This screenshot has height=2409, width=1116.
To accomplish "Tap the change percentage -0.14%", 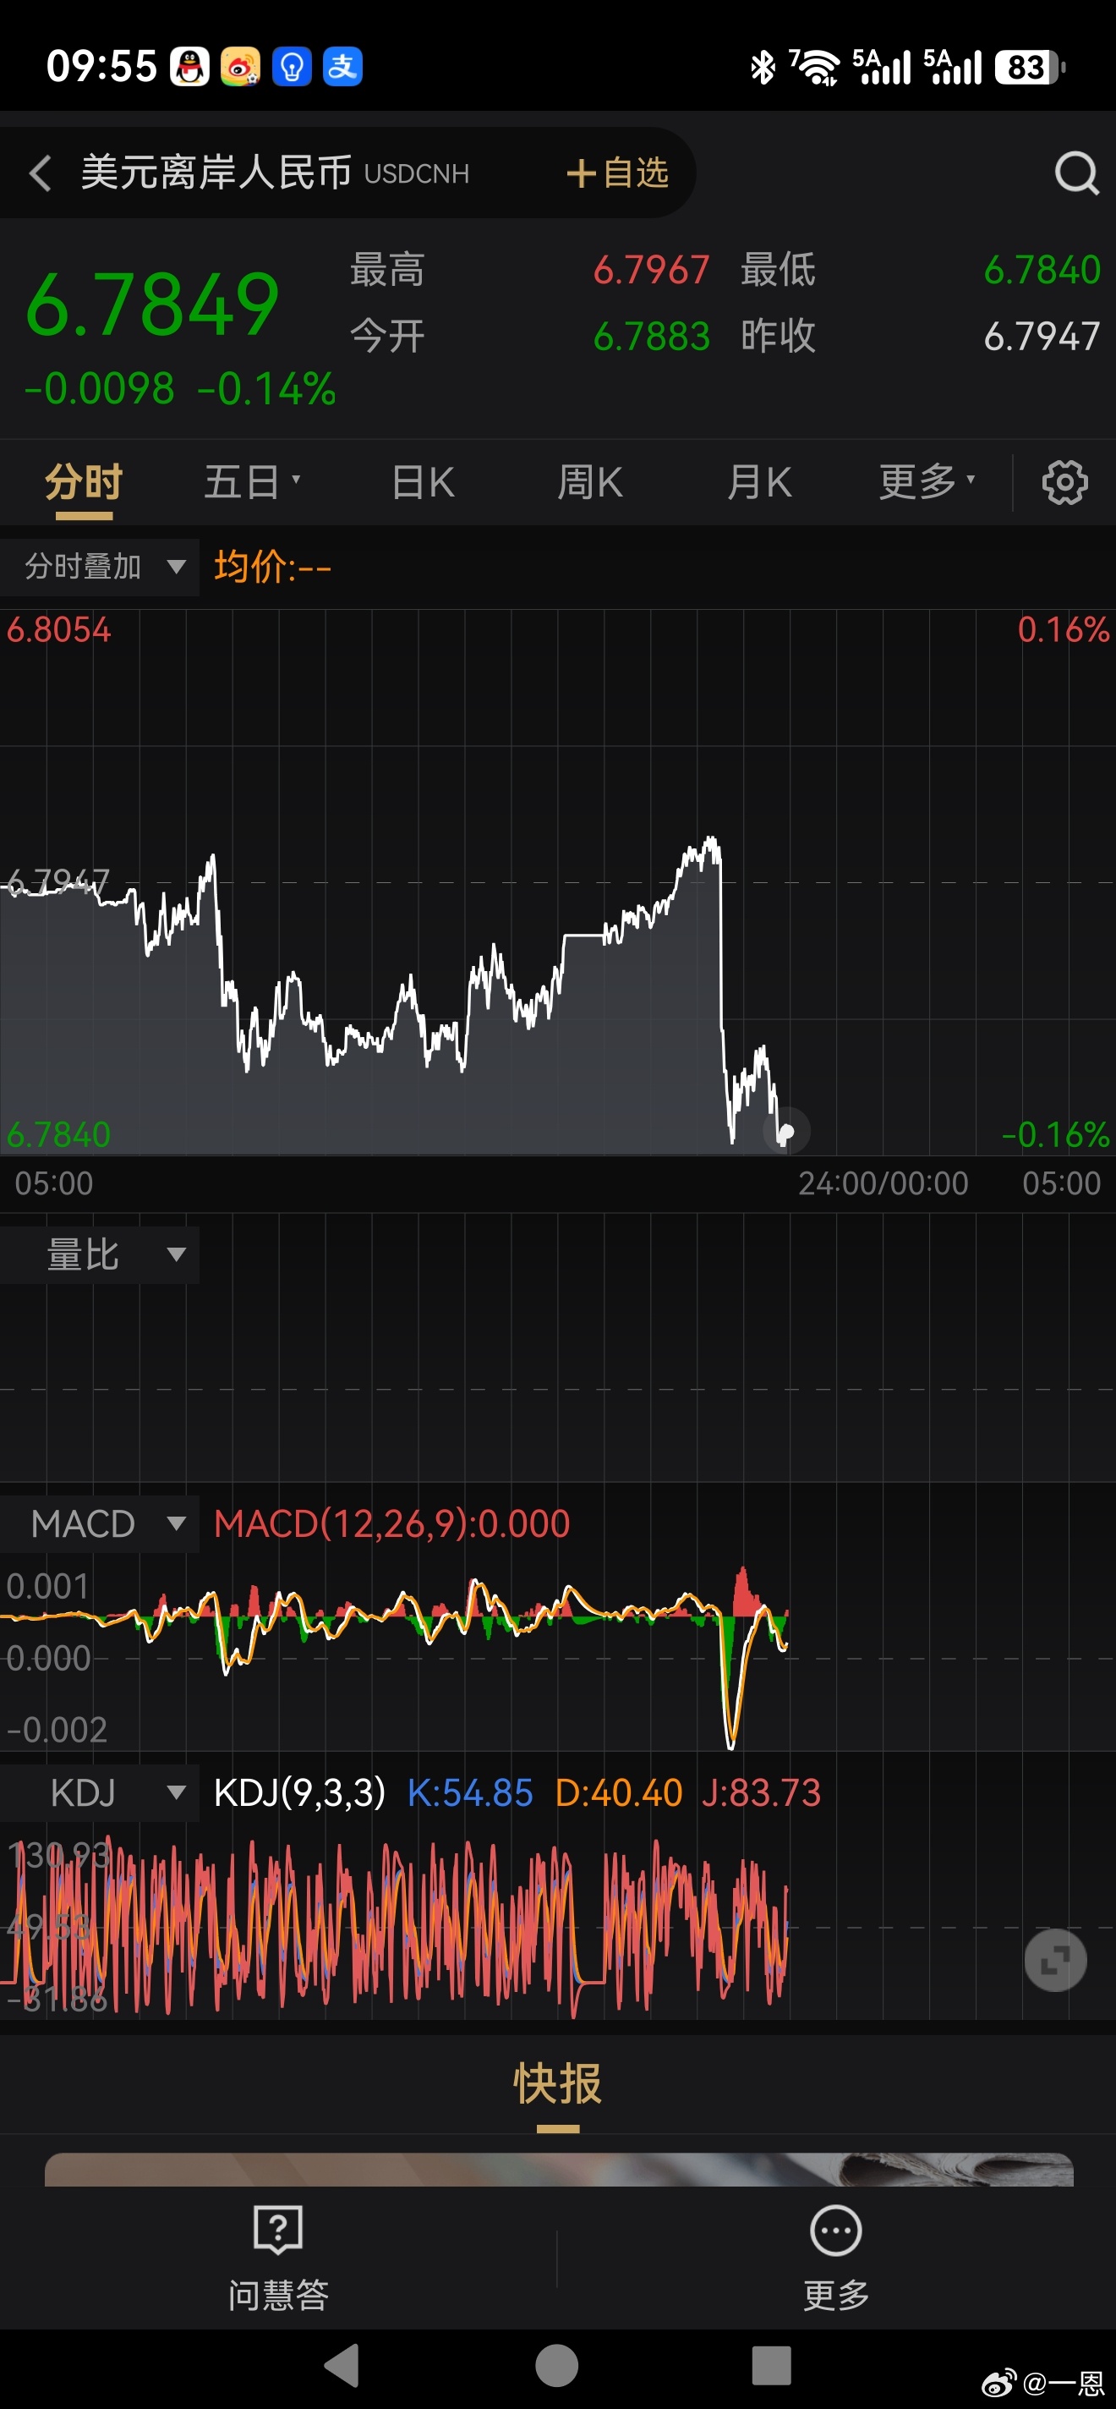I will tap(266, 389).
